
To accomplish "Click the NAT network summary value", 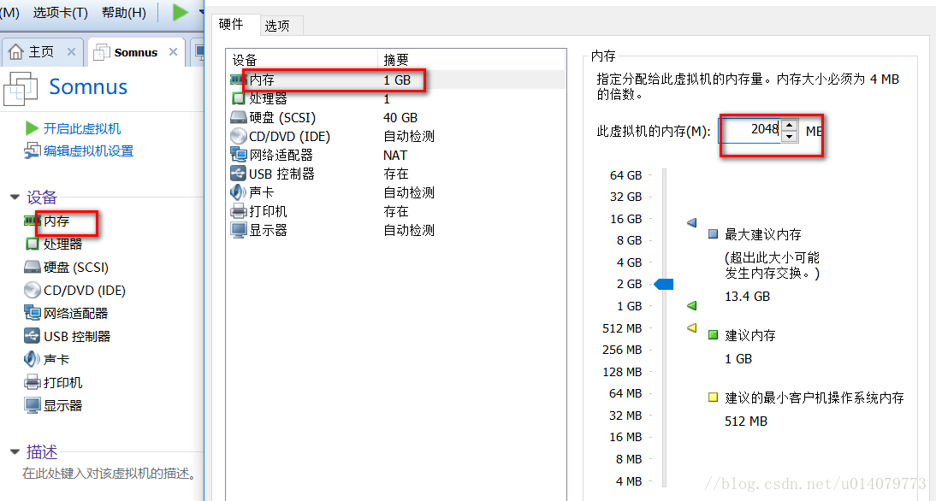I will tap(395, 155).
